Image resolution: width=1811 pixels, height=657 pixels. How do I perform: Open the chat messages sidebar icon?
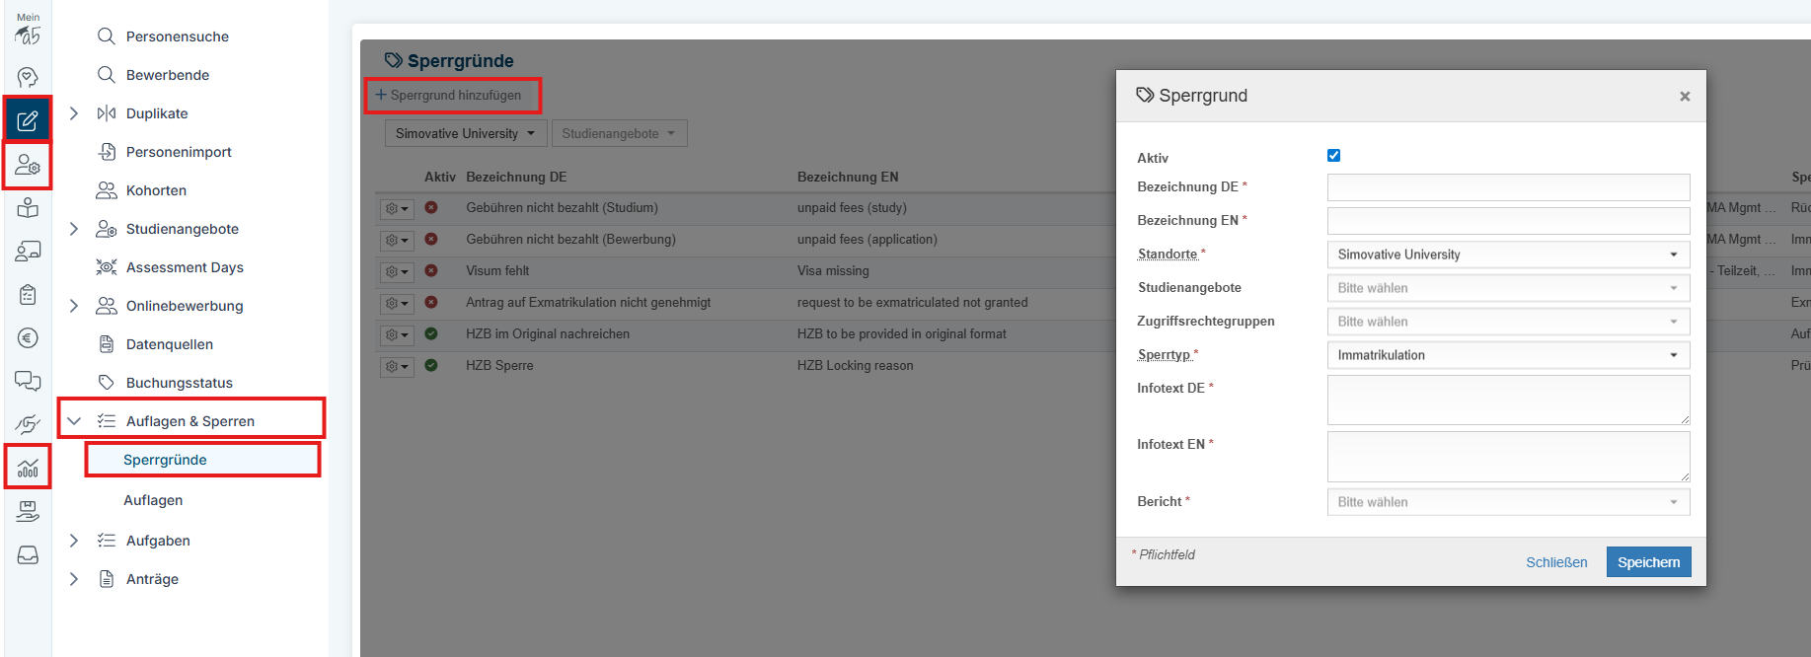pyautogui.click(x=28, y=382)
